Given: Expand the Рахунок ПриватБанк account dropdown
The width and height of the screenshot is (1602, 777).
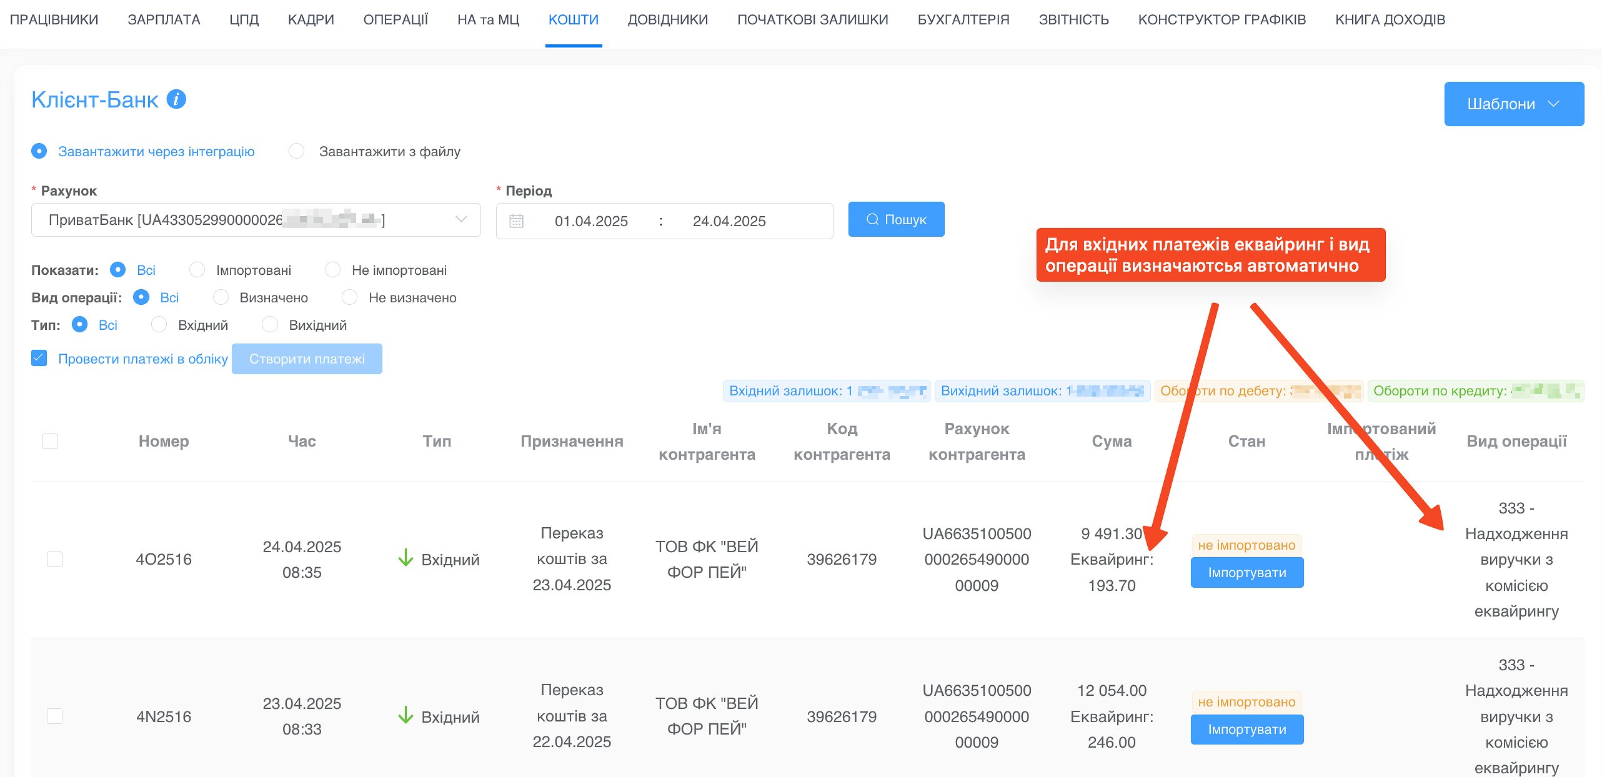Looking at the screenshot, I should 256,220.
